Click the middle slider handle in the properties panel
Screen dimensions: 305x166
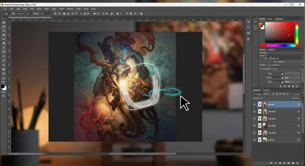282,78
